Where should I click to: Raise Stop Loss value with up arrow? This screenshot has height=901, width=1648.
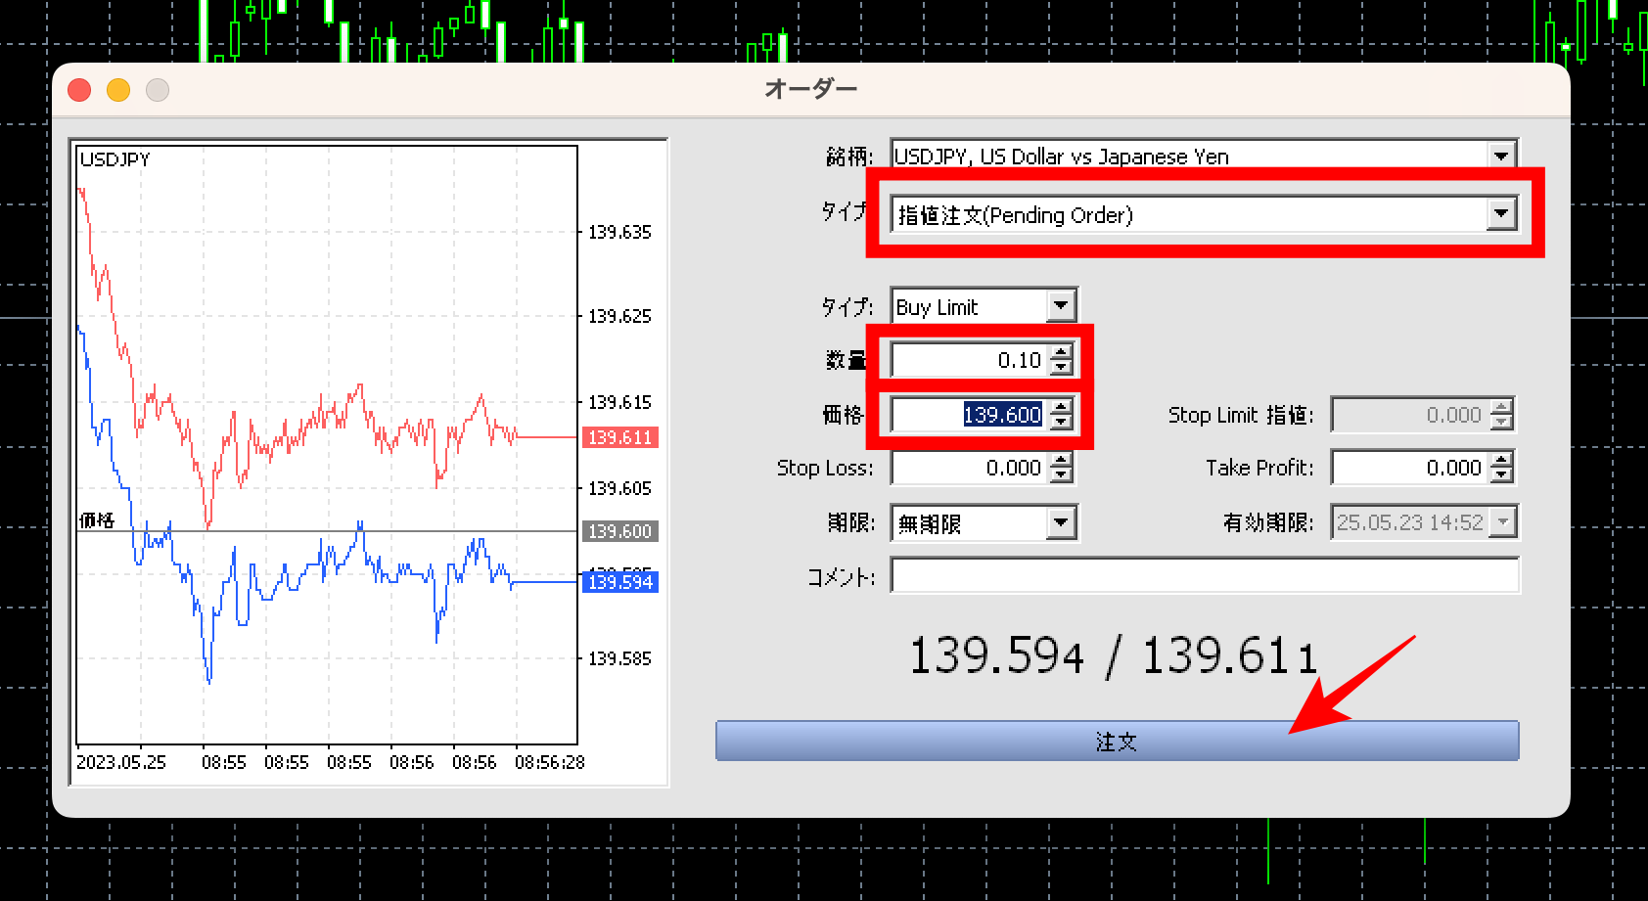[x=1061, y=460]
